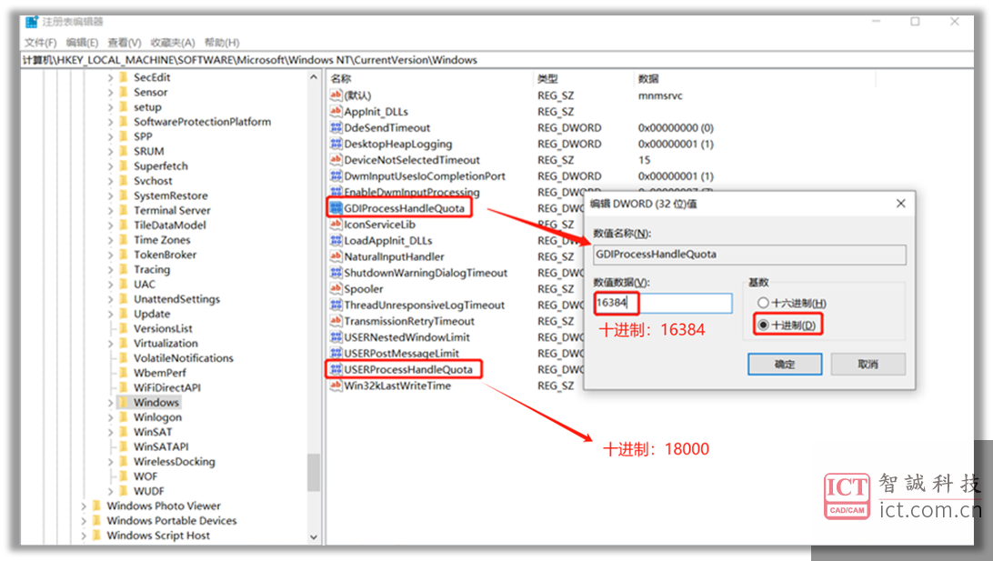Click the AppInit_DLLs string value icon
Viewport: 993px width, 561px height.
click(335, 111)
